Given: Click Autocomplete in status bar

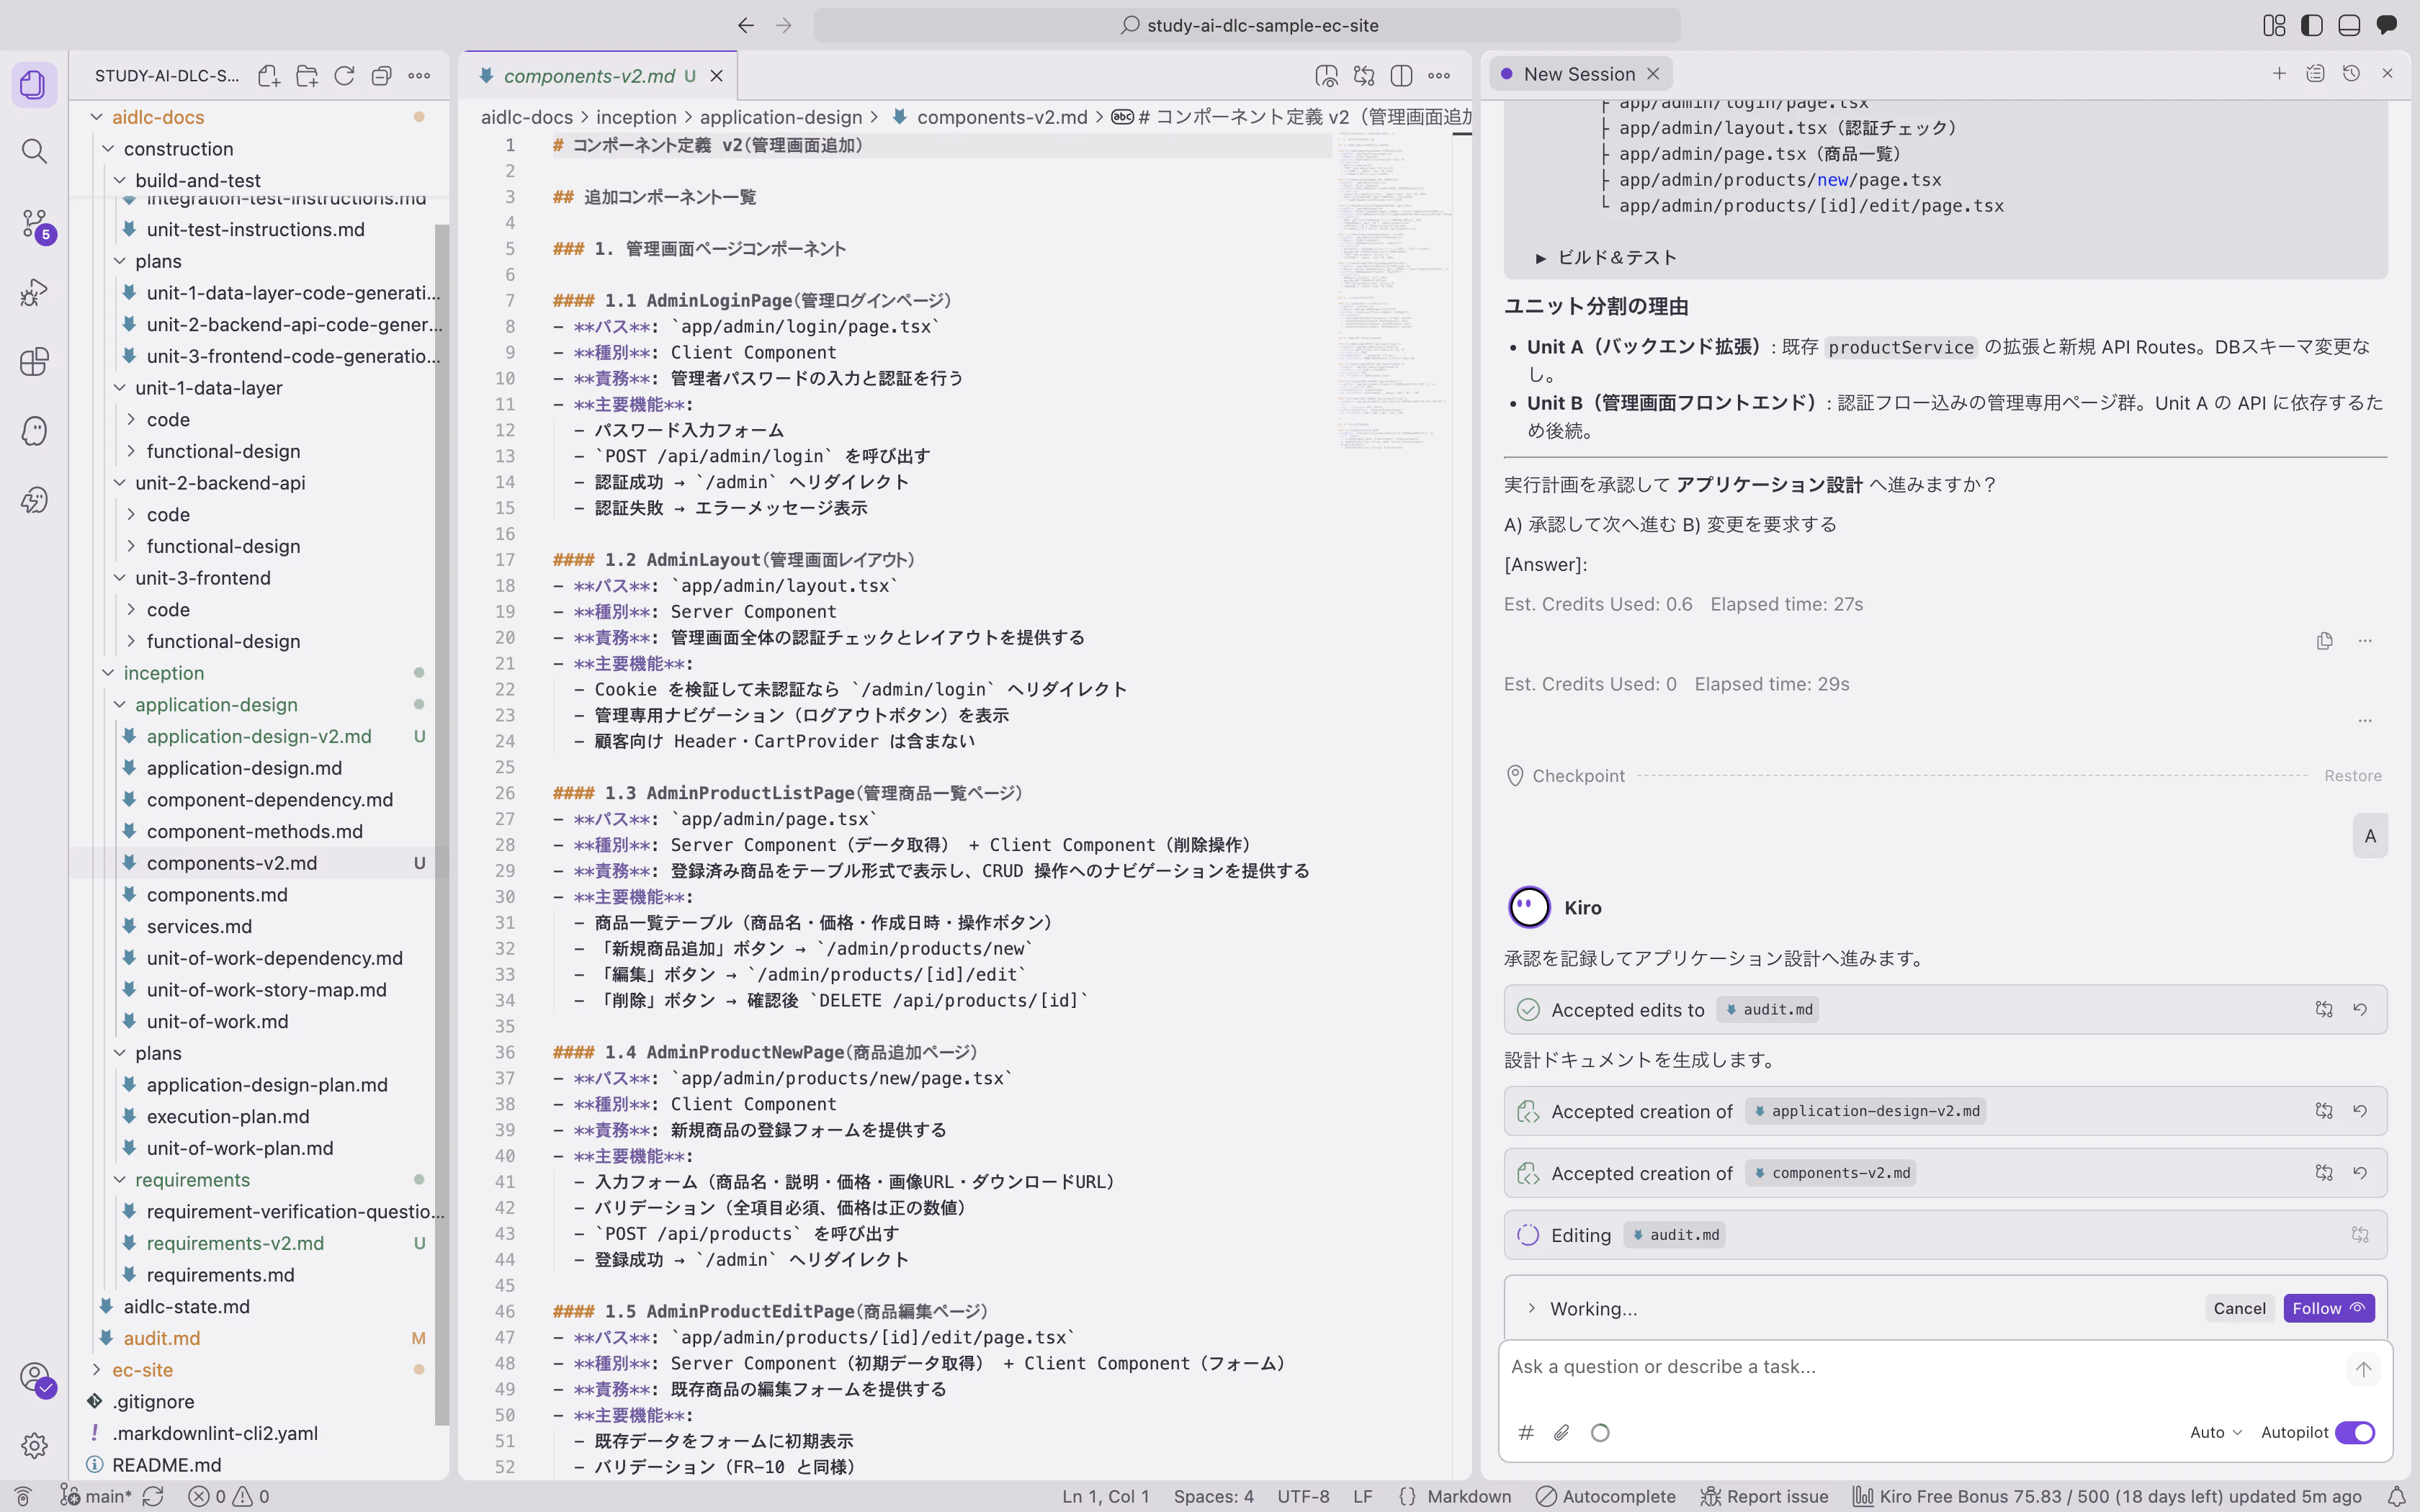Looking at the screenshot, I should click(1605, 1496).
